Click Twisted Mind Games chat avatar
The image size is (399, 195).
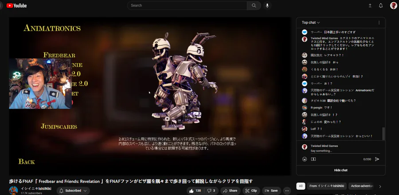(304, 39)
